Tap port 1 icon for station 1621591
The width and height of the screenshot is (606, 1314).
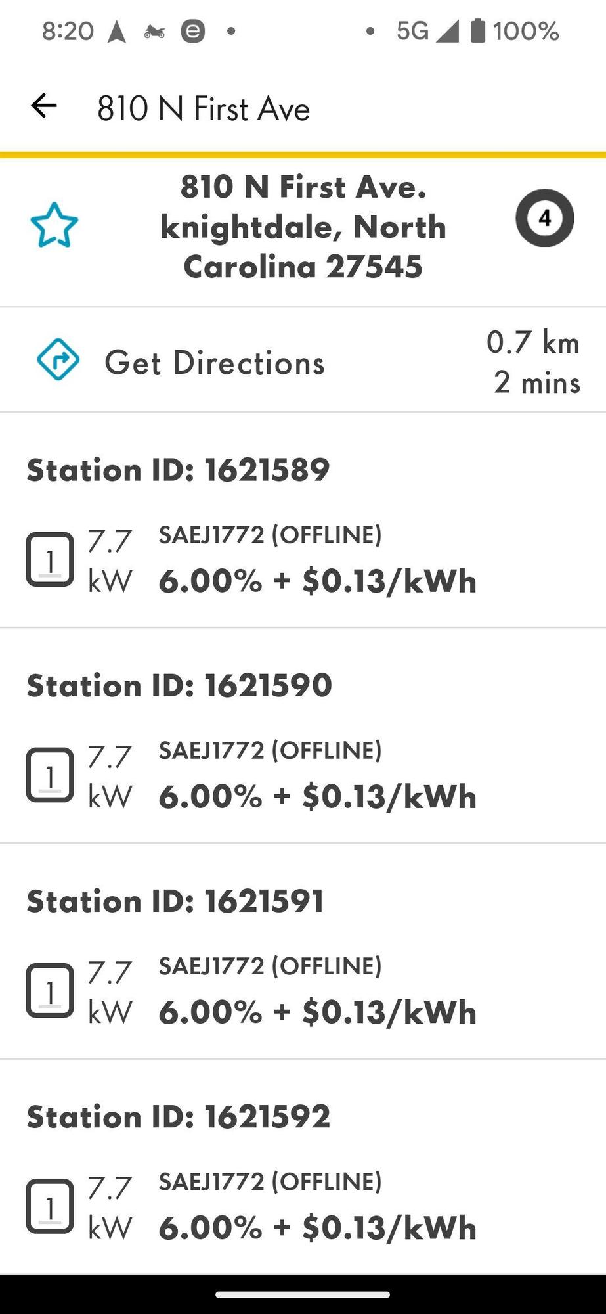[x=50, y=990]
